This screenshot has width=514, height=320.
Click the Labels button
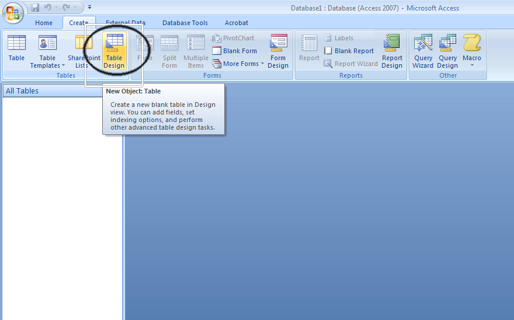339,38
